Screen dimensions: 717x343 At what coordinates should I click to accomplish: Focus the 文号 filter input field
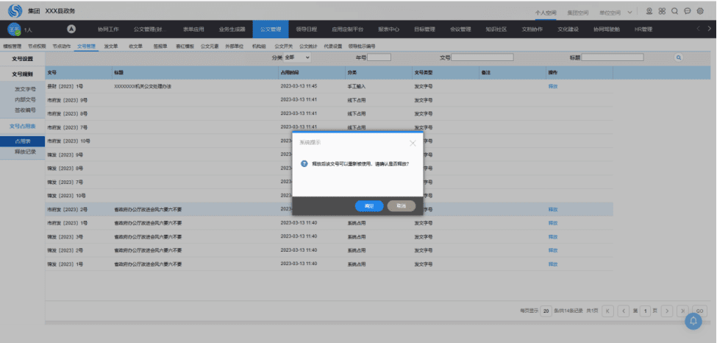(x=482, y=57)
